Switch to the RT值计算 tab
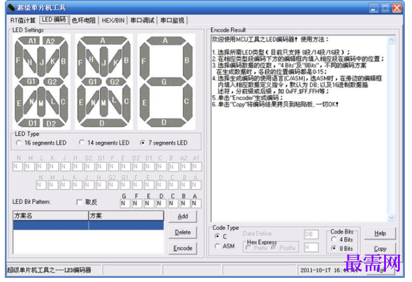The width and height of the screenshot is (412, 282). [23, 20]
